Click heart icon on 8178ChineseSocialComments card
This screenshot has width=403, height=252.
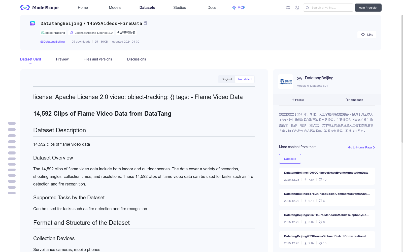(320, 201)
